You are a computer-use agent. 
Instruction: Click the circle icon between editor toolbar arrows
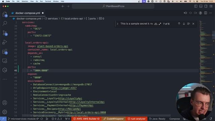190,13
